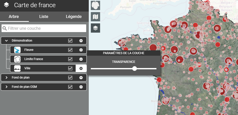Image resolution: width=238 pixels, height=115 pixels.
Task: Toggle the layers stack map button
Action: point(95,28)
